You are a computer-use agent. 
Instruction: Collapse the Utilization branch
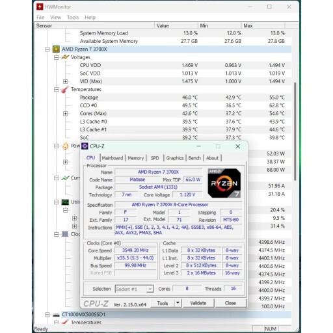point(56,202)
